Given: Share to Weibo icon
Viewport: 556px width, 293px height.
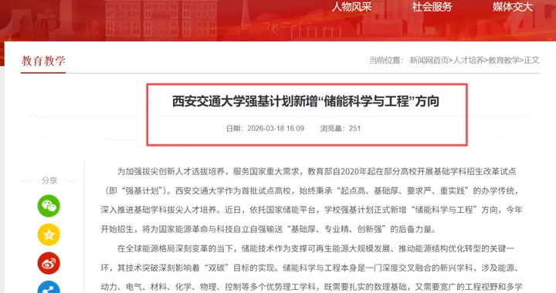Looking at the screenshot, I should tap(49, 263).
